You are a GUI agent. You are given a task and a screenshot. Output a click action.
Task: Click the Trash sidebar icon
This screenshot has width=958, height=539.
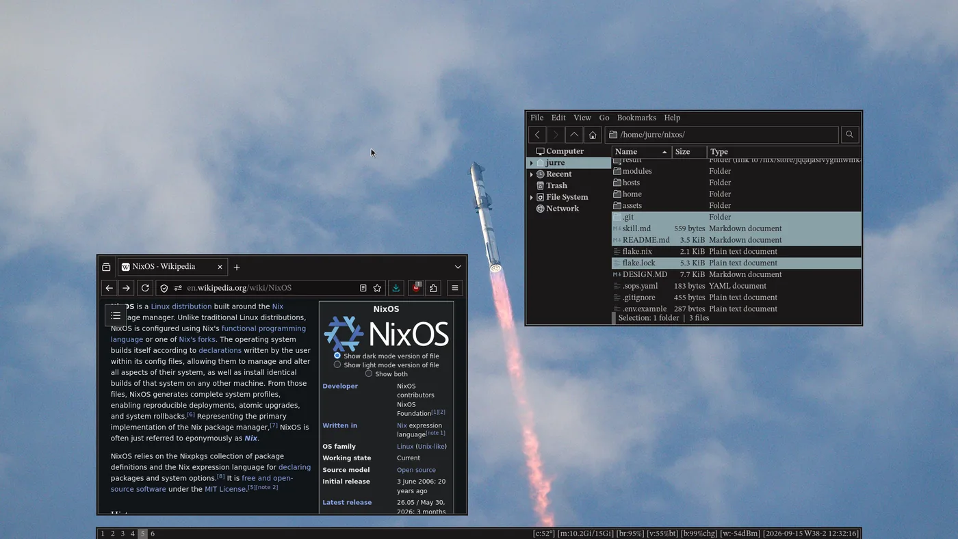tap(541, 185)
